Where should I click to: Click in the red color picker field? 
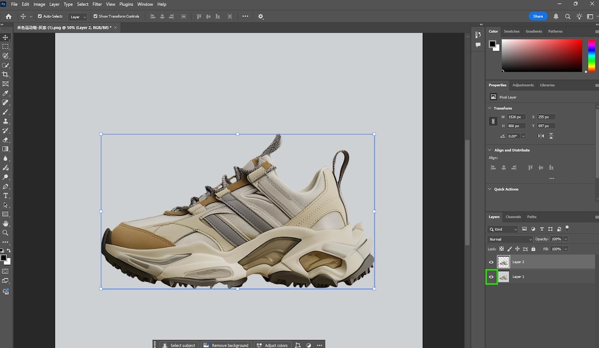point(542,55)
